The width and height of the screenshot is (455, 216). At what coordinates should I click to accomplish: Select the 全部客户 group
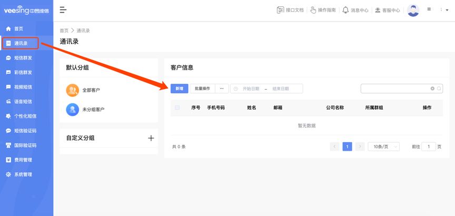pos(83,90)
